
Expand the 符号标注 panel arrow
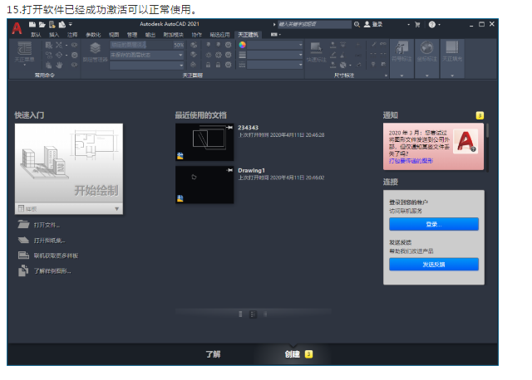pos(401,76)
